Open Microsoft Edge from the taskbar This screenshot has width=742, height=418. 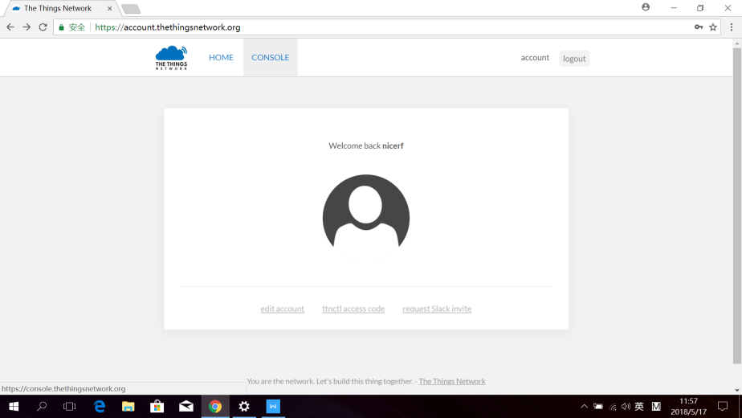tap(100, 407)
